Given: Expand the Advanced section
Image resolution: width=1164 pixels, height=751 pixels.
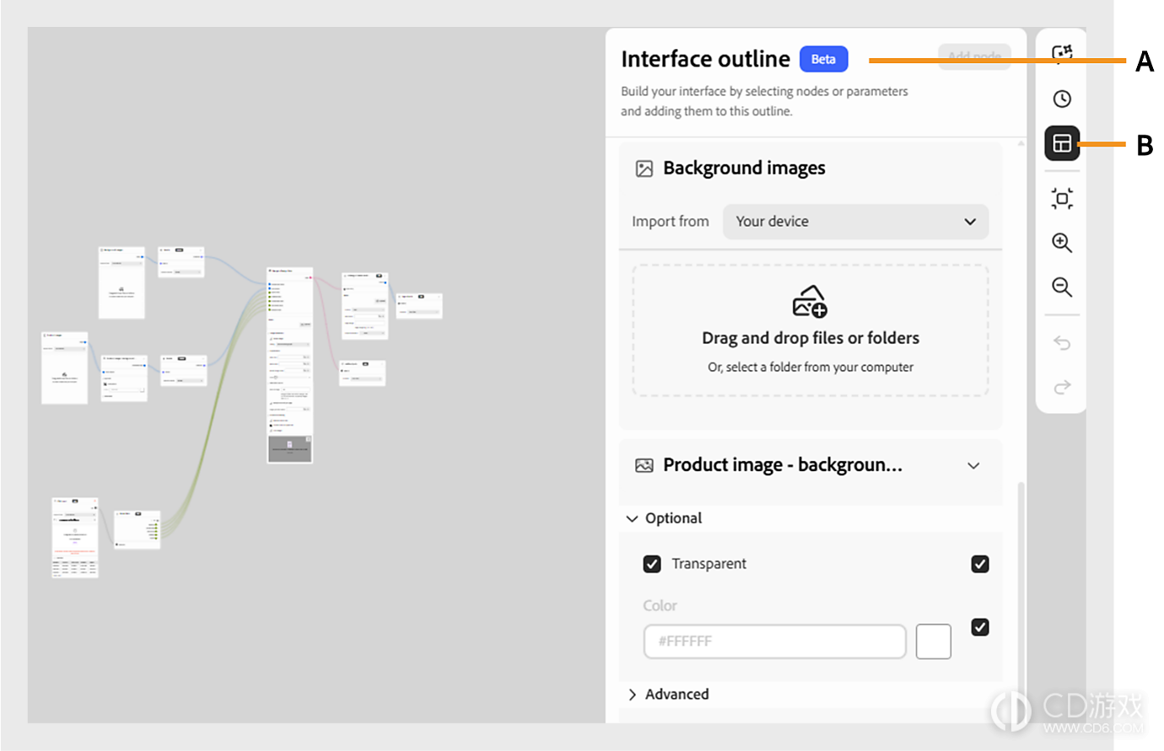Looking at the screenshot, I should coord(632,695).
